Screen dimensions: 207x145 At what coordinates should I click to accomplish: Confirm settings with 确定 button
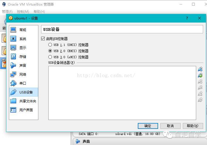[148, 126]
